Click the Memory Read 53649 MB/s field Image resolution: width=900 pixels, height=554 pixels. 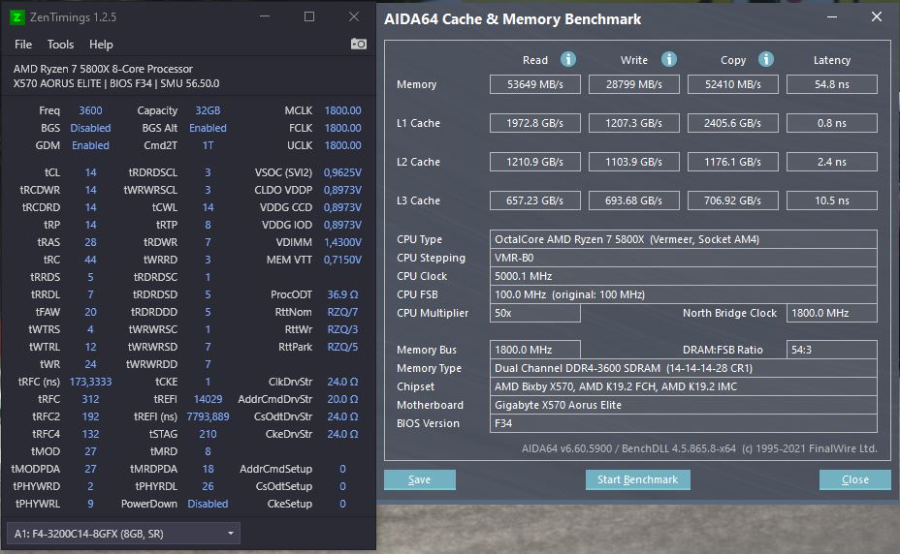tap(535, 84)
